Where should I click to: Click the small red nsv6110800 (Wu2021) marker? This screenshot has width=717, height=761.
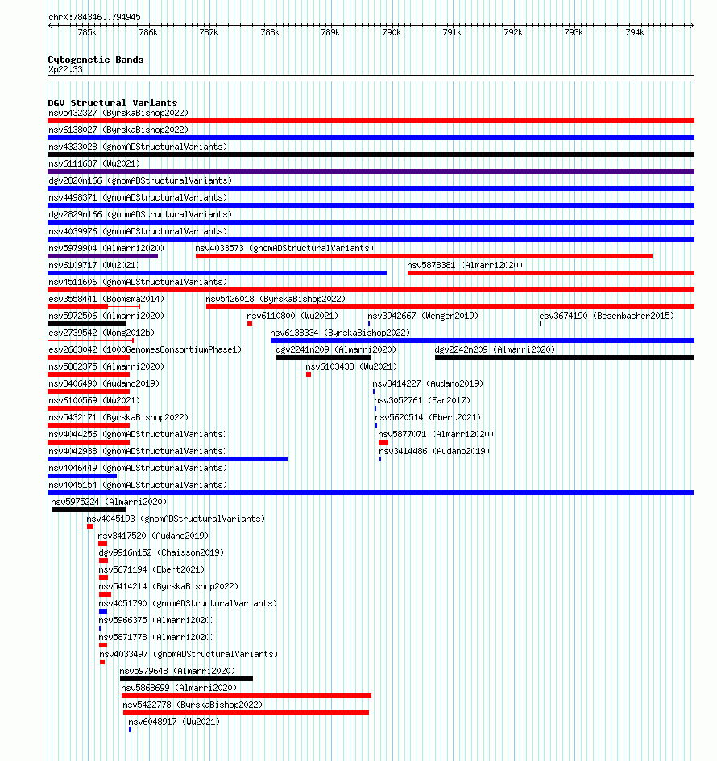coord(250,324)
